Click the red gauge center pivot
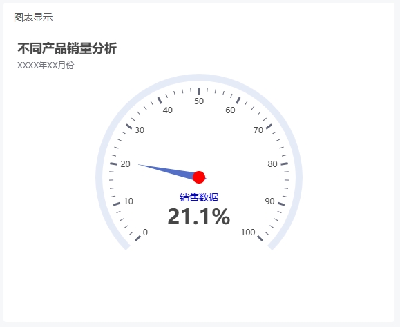This screenshot has width=400, height=327. click(x=199, y=177)
